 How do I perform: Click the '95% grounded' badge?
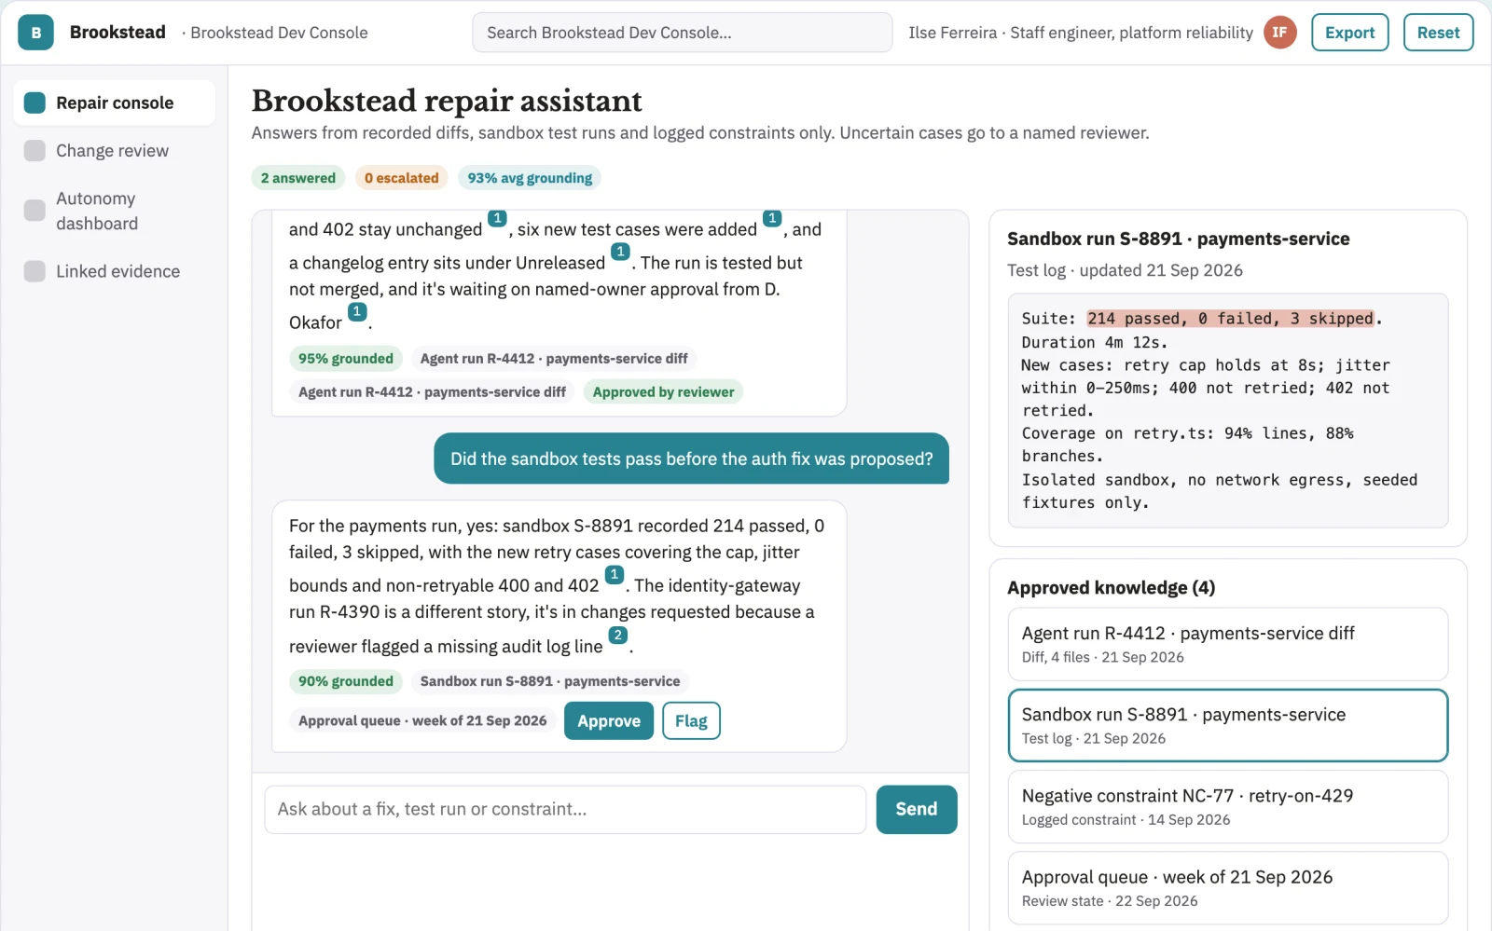click(346, 359)
